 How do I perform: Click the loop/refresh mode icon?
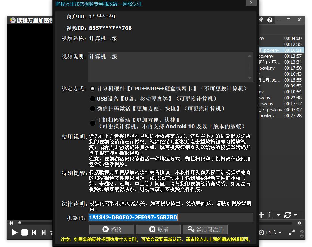point(287,215)
